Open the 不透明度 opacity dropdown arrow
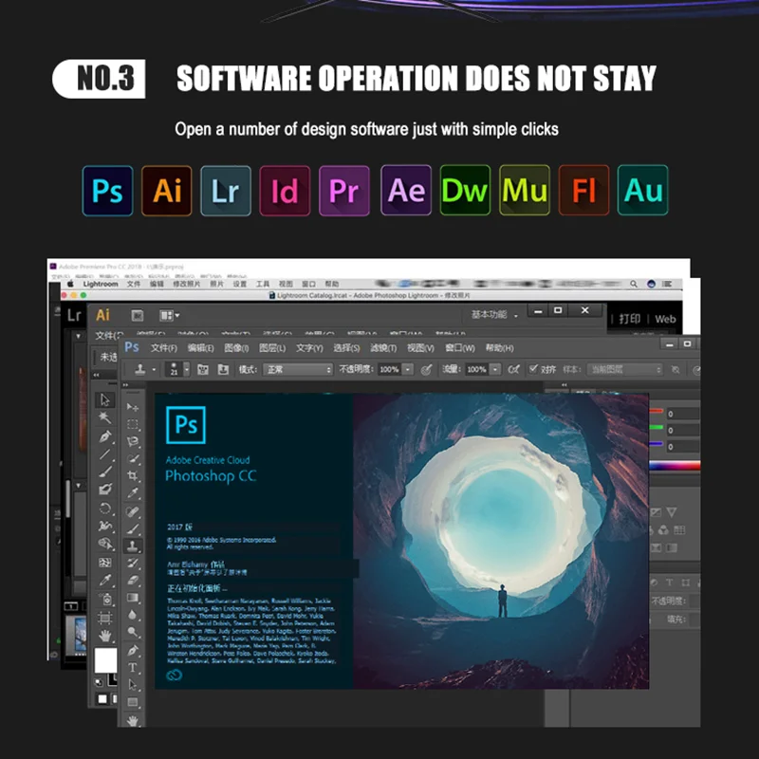The image size is (759, 759). (x=408, y=369)
